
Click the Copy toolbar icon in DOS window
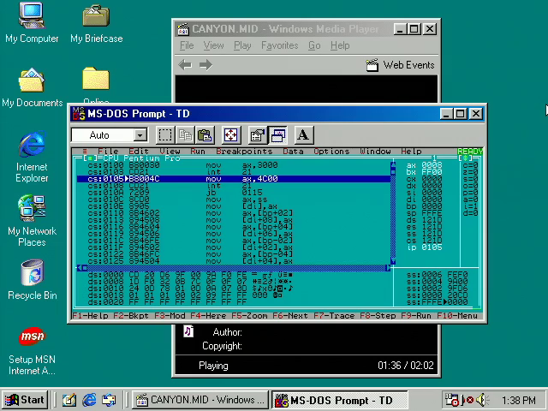coord(185,135)
